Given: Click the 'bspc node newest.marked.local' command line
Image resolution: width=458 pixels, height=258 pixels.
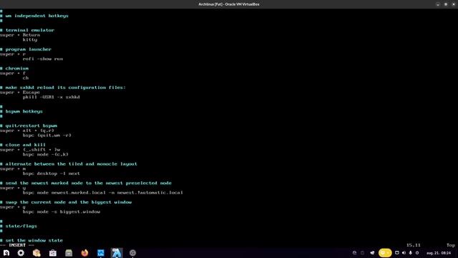Looking at the screenshot, I should pyautogui.click(x=103, y=193).
